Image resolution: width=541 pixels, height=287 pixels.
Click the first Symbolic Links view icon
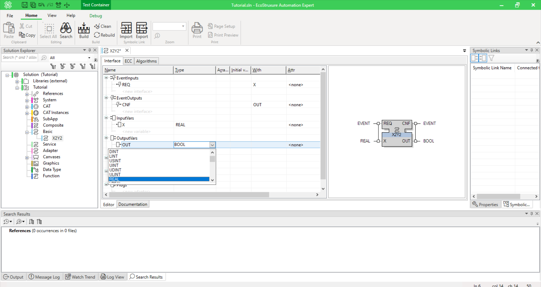point(475,58)
